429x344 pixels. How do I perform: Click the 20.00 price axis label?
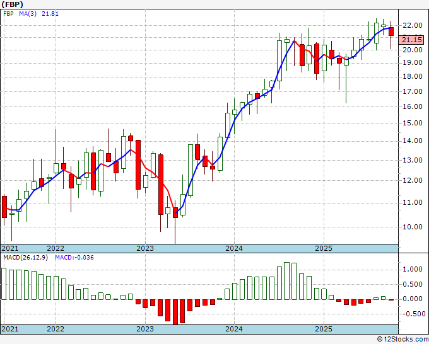pos(413,50)
